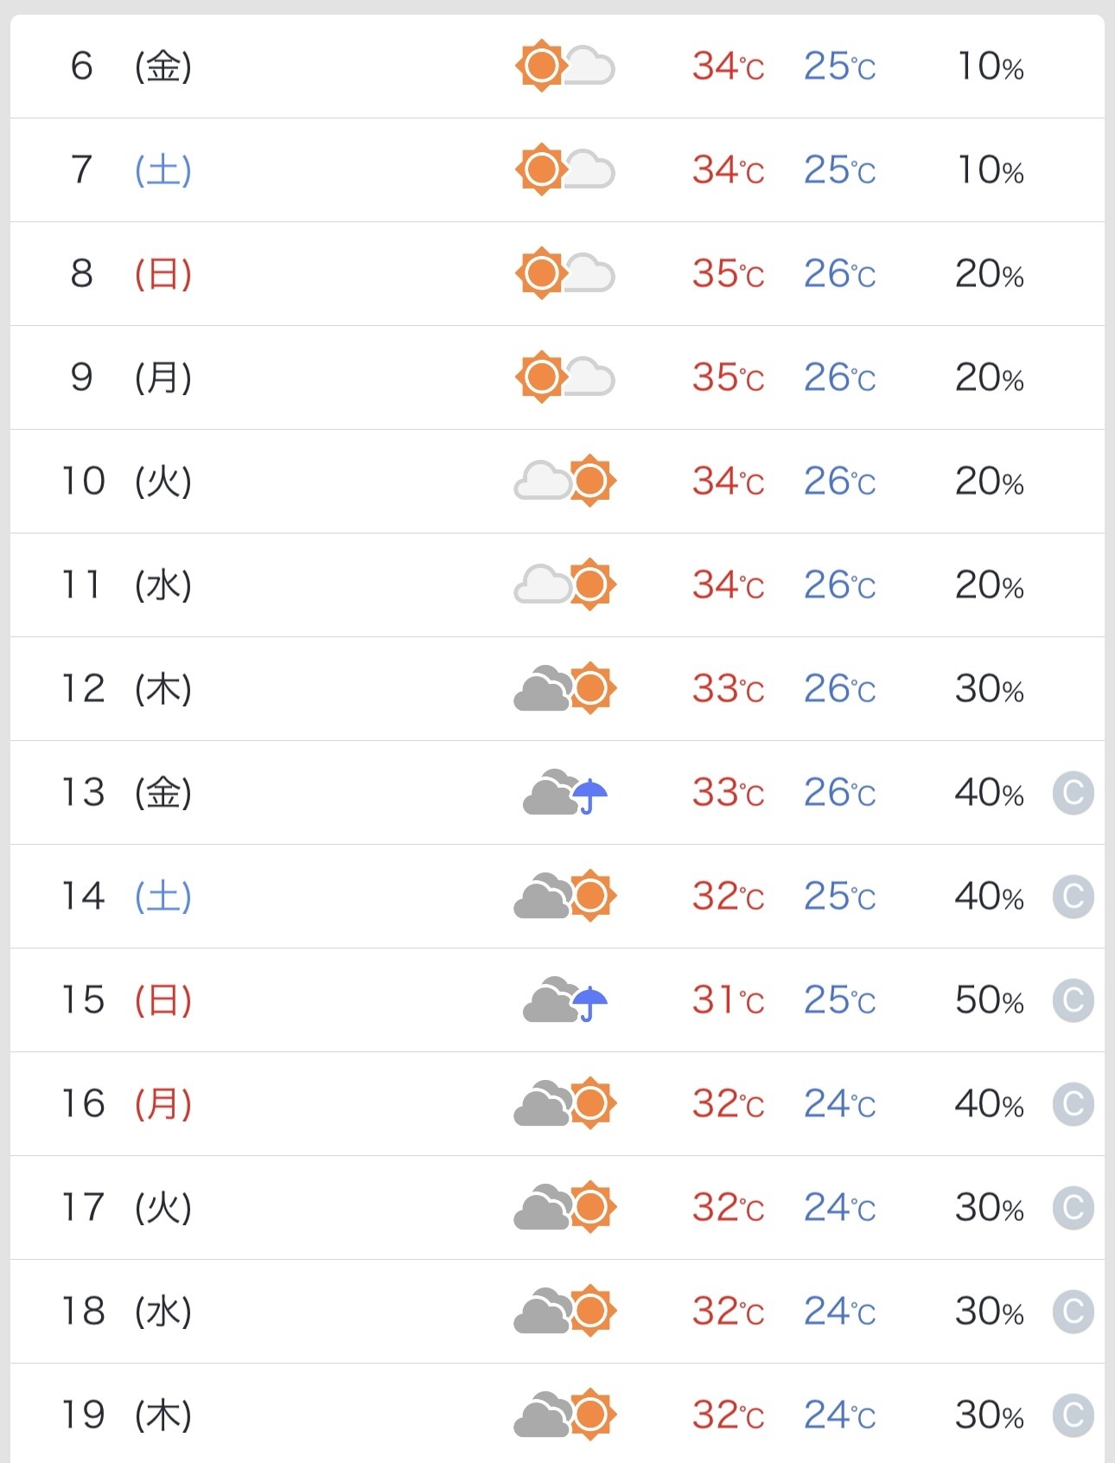This screenshot has height=1463, width=1115.
Task: Click the umbrella rain icon for day 15
Action: click(x=565, y=1000)
